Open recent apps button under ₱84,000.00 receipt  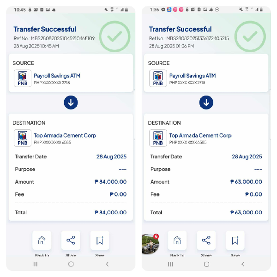[x=35, y=264]
